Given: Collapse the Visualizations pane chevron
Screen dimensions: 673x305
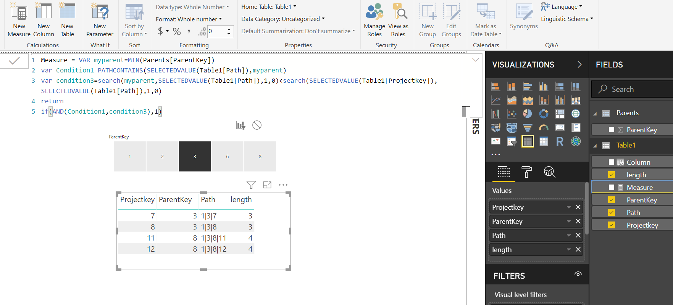Looking at the screenshot, I should click(x=579, y=64).
